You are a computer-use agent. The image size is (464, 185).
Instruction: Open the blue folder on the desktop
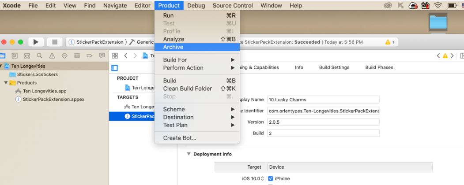(438, 22)
